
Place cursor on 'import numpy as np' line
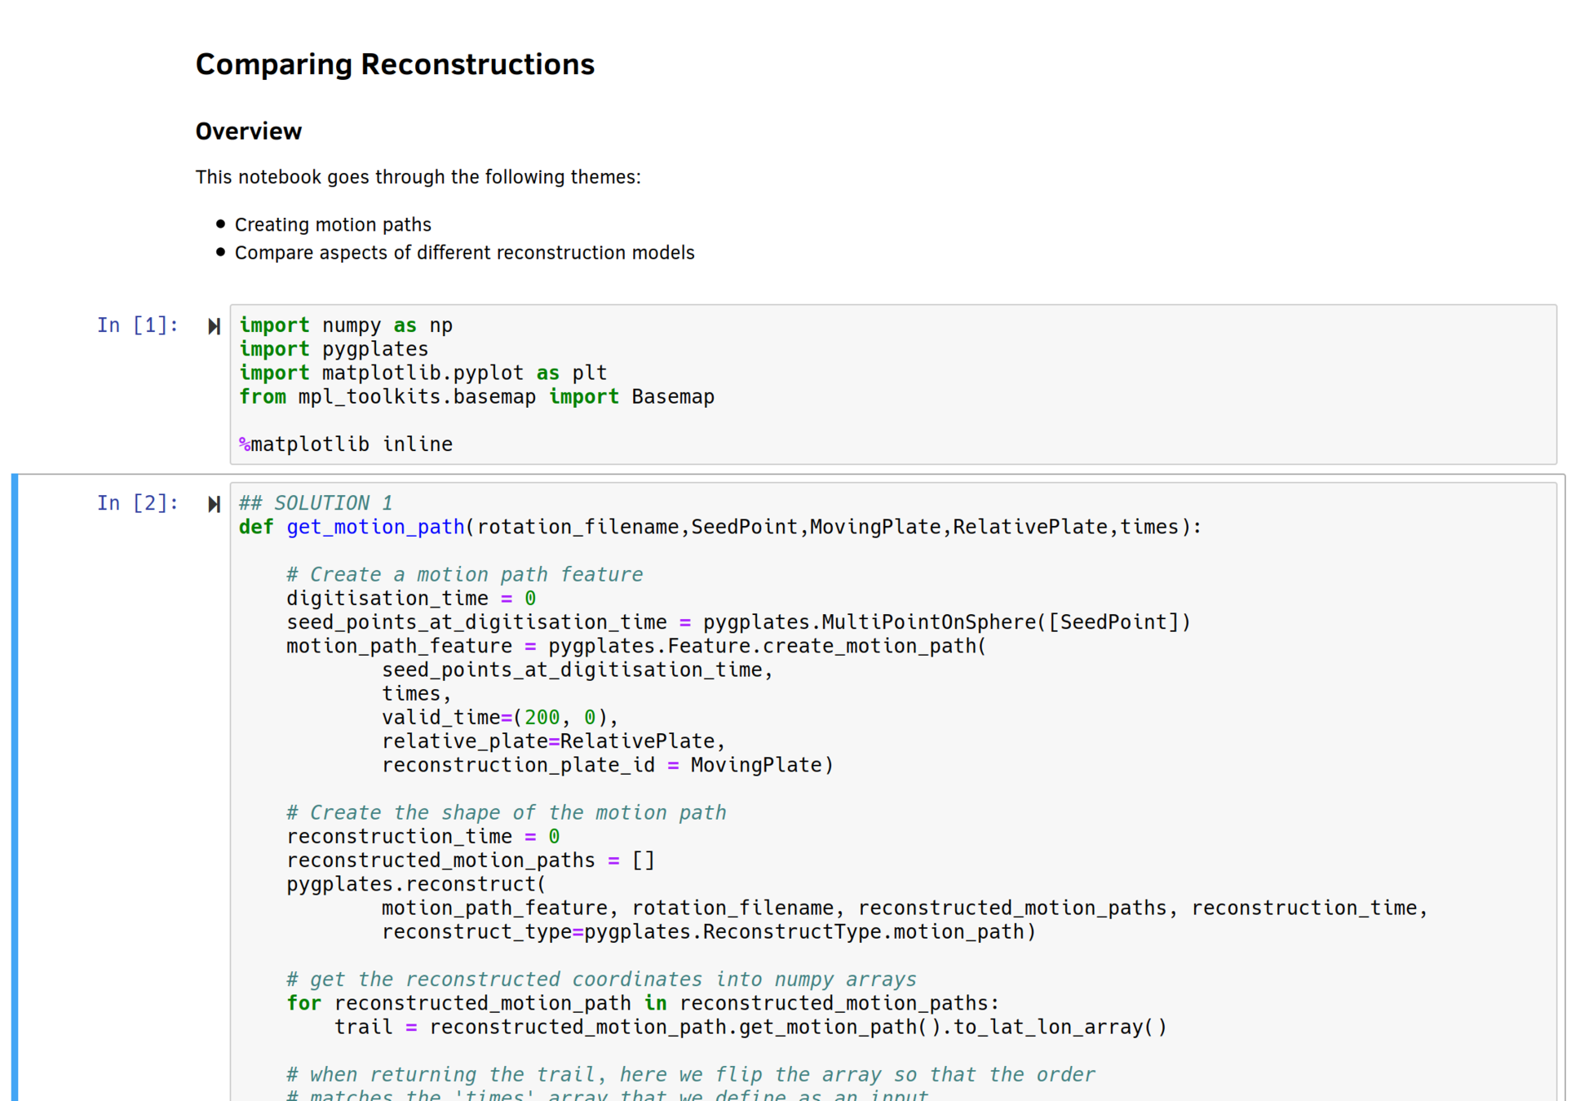coord(346,325)
